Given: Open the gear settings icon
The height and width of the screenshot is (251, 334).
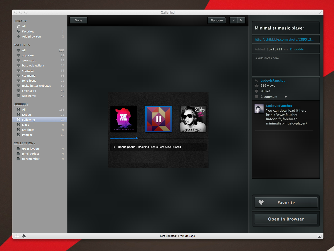Looking at the screenshot, I should [24, 236].
